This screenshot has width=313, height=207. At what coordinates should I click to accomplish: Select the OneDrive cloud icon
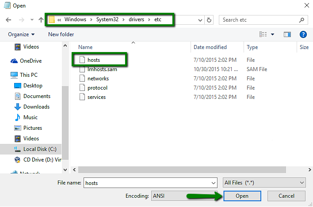pyautogui.click(x=14, y=61)
